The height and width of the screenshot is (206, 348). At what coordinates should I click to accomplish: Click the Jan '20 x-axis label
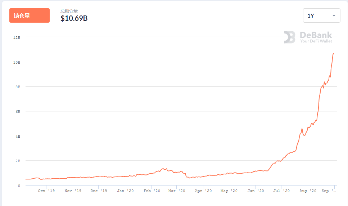click(x=125, y=191)
